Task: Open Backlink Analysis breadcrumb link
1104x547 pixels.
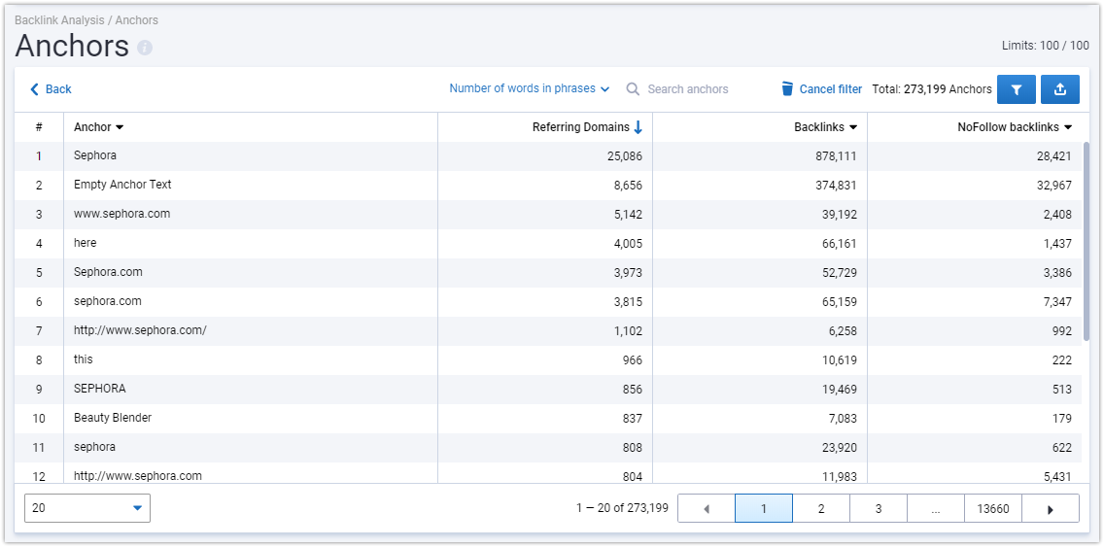Action: [x=59, y=20]
